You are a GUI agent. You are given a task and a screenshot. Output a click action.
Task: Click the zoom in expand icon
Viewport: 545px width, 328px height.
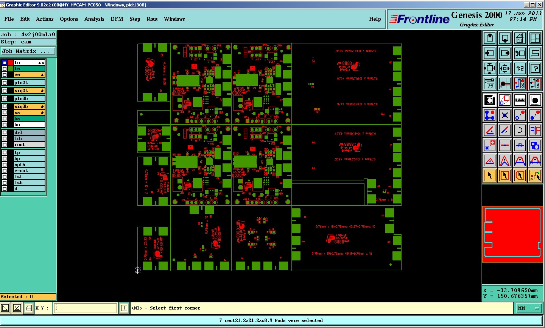(x=490, y=68)
